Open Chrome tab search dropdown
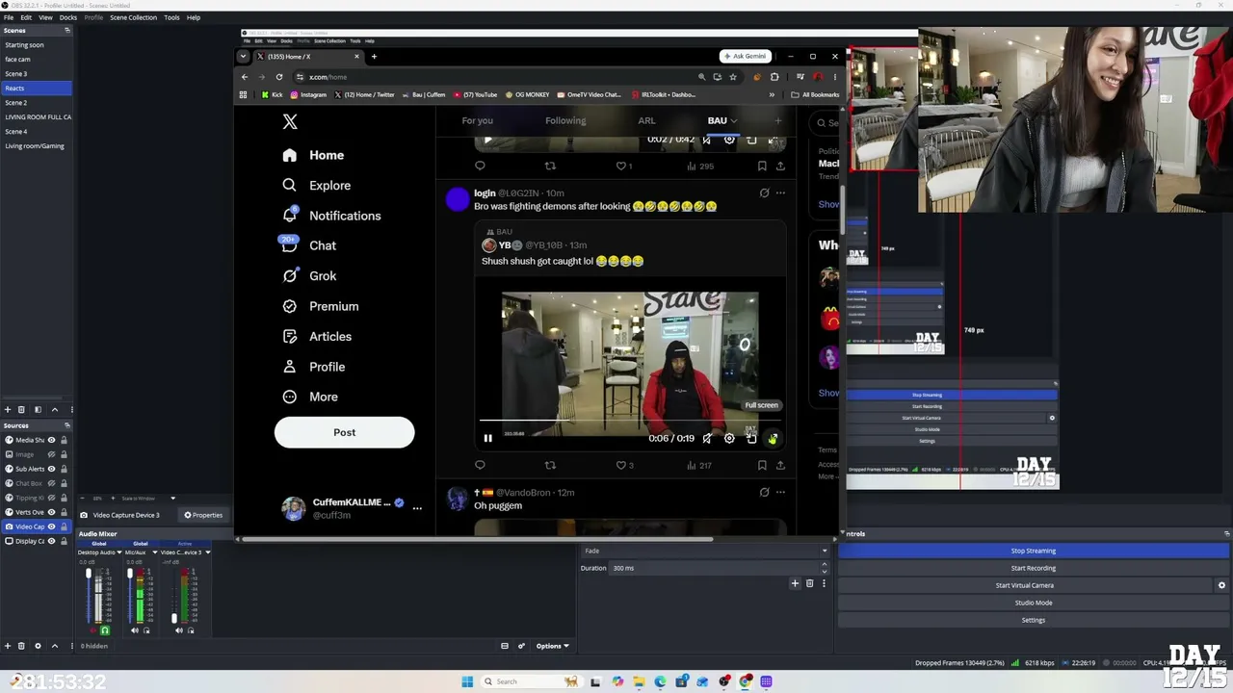This screenshot has width=1233, height=693. pyautogui.click(x=244, y=56)
